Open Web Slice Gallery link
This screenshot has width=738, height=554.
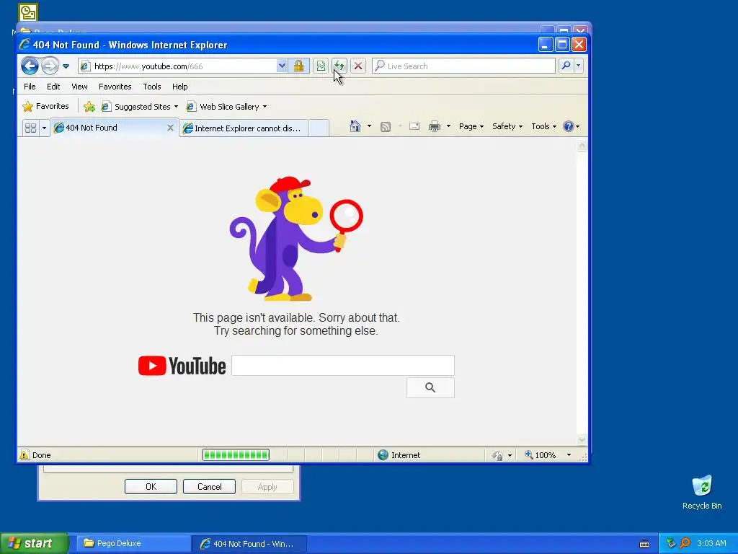pos(226,107)
